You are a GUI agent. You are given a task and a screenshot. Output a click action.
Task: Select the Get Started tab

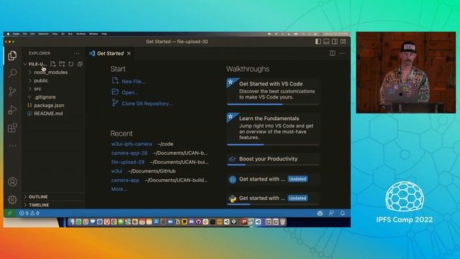tap(110, 53)
